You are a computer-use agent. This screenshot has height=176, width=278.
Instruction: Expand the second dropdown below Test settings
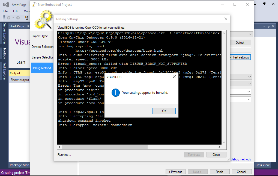click(250, 83)
